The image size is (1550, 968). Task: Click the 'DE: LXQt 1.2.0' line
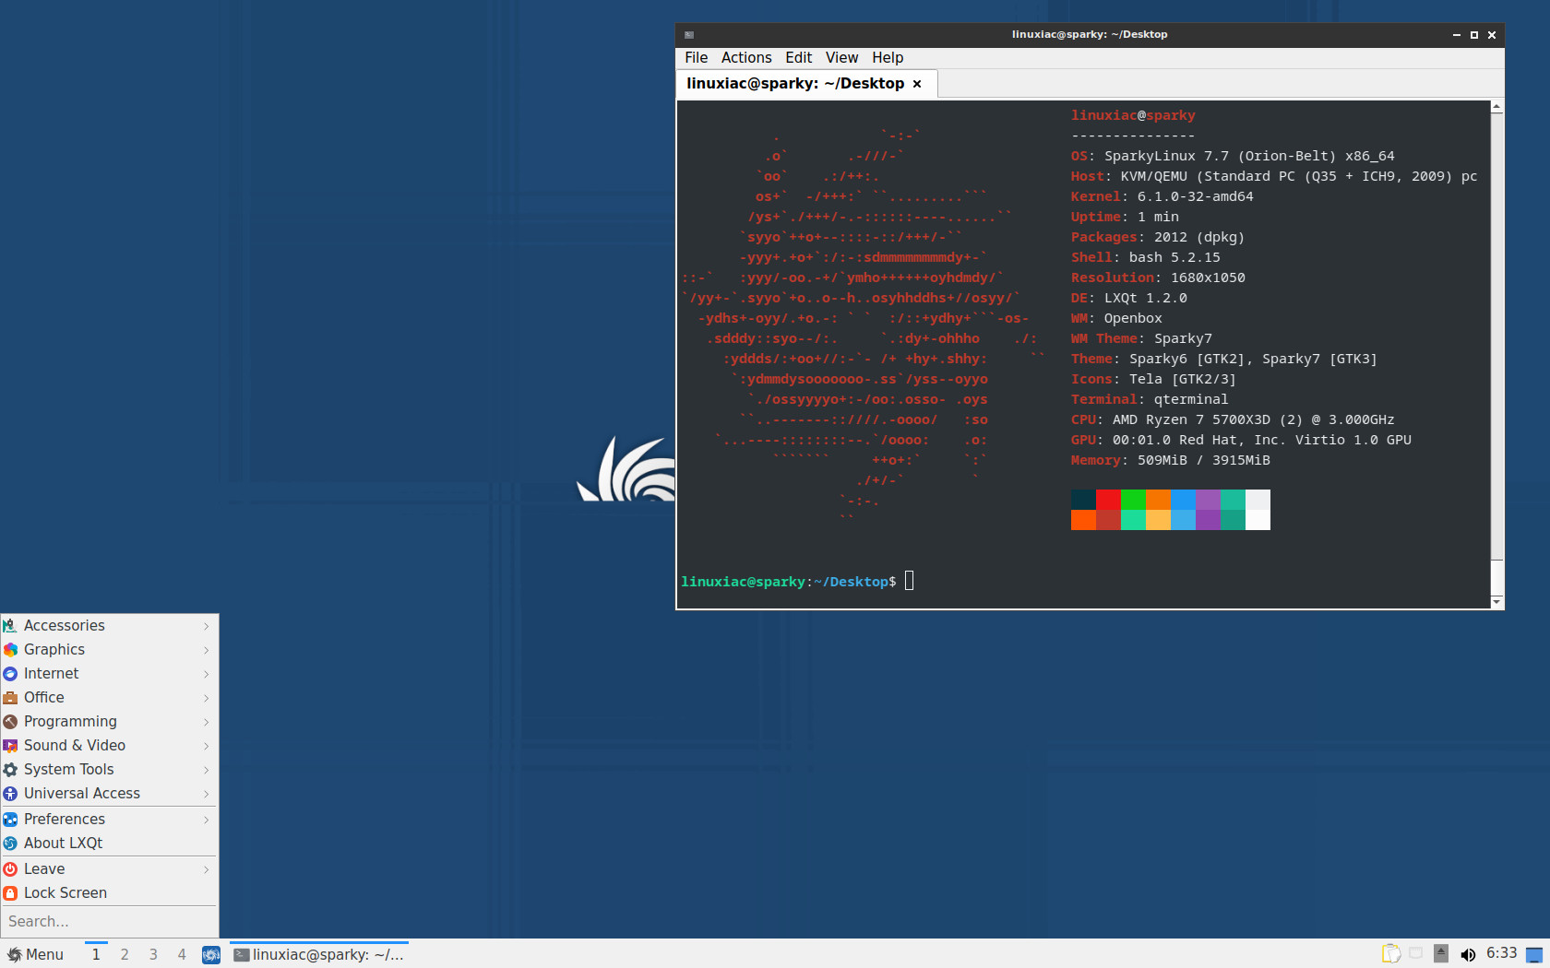pos(1128,298)
